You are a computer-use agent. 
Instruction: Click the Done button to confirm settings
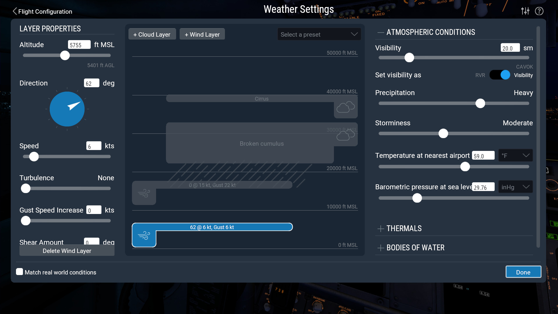523,272
